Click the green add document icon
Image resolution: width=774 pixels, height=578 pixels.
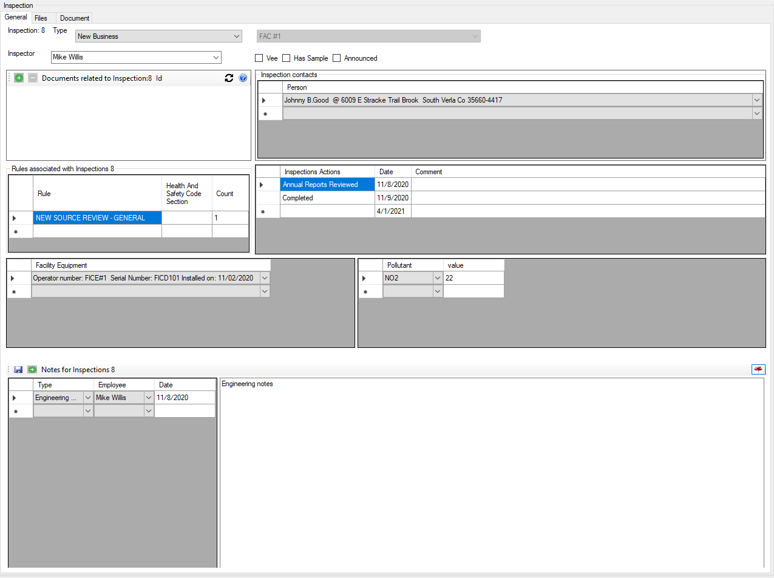(18, 78)
